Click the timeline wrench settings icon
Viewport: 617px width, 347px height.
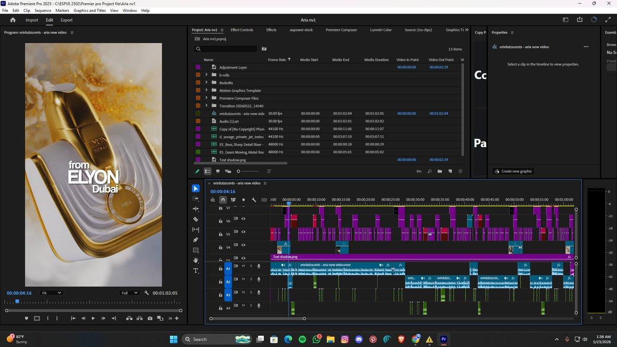[x=253, y=199]
